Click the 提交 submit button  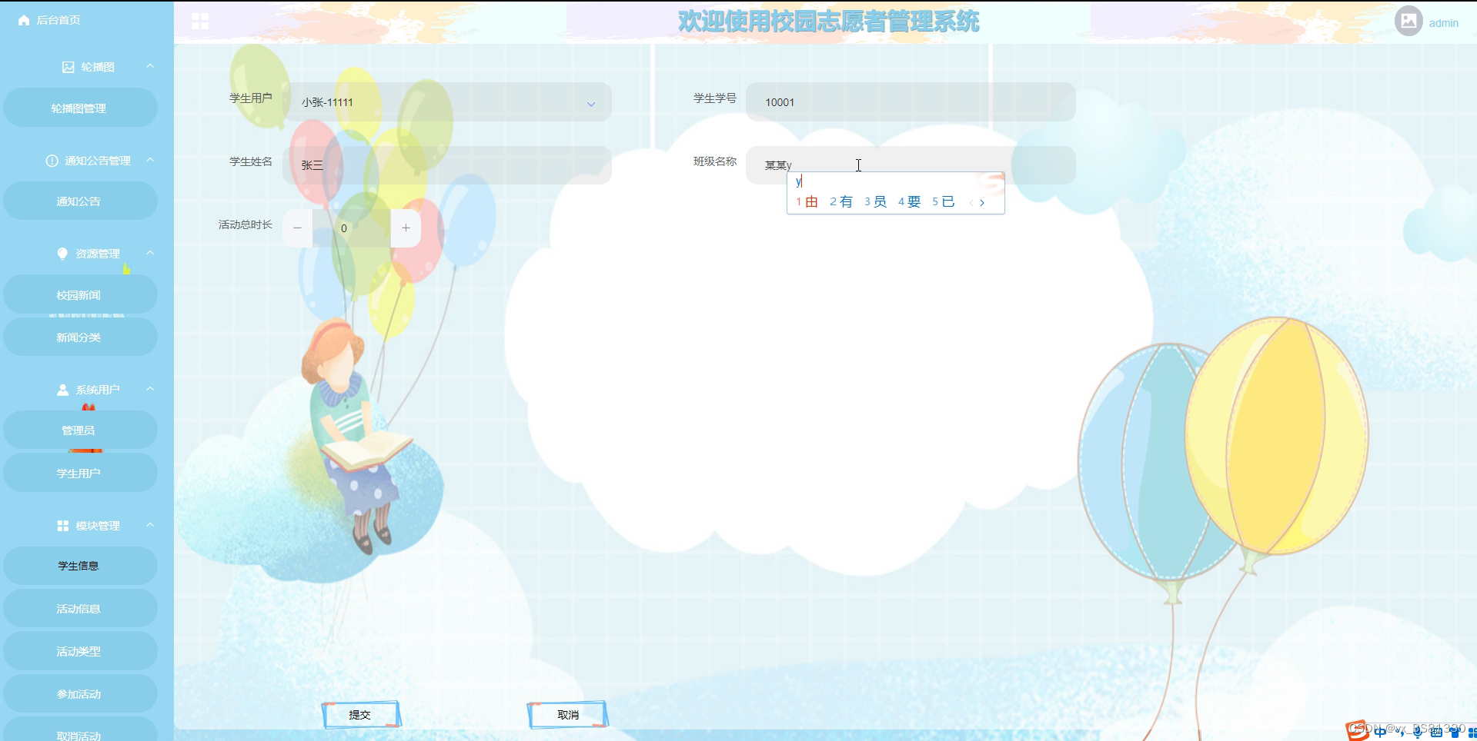[x=360, y=714]
